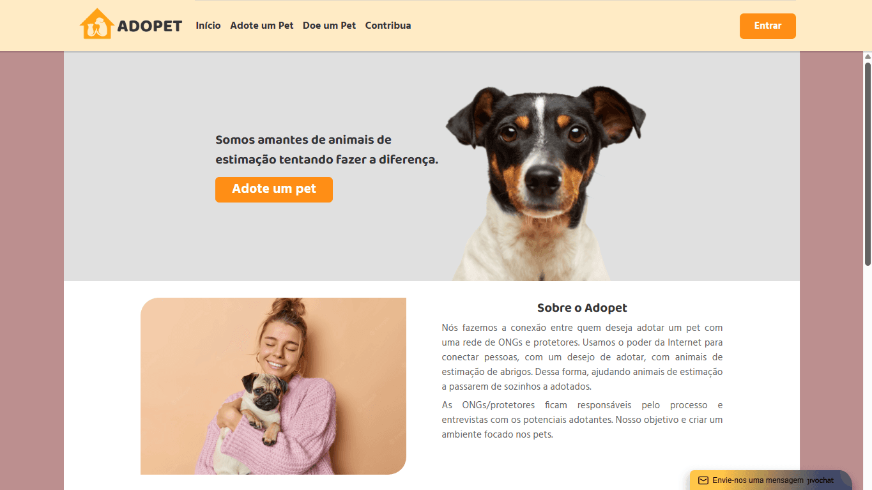Go to Adote um Pet page
This screenshot has height=490, width=872.
coord(262,26)
